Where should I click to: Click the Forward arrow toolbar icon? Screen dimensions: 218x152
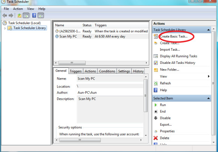[11, 15]
